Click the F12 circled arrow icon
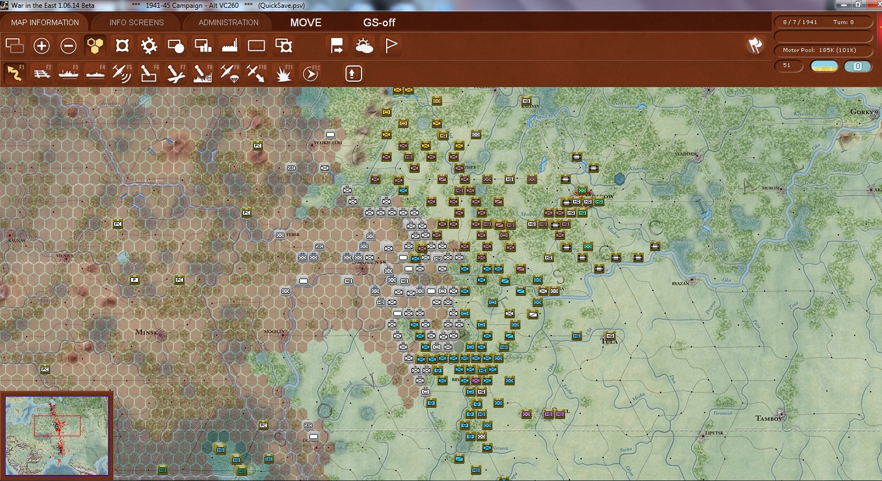Screen dimensions: 882x481 pyautogui.click(x=310, y=73)
